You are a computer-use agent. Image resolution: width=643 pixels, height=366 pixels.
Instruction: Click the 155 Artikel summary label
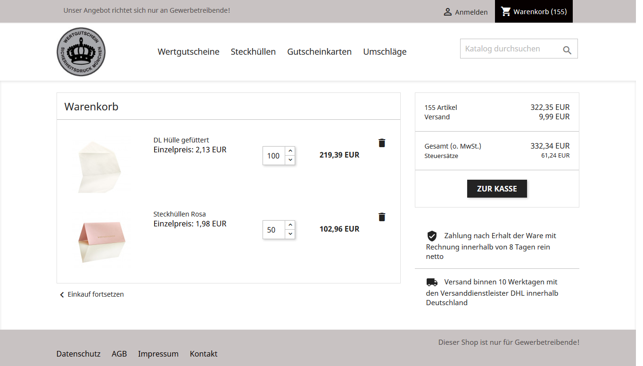click(x=441, y=108)
